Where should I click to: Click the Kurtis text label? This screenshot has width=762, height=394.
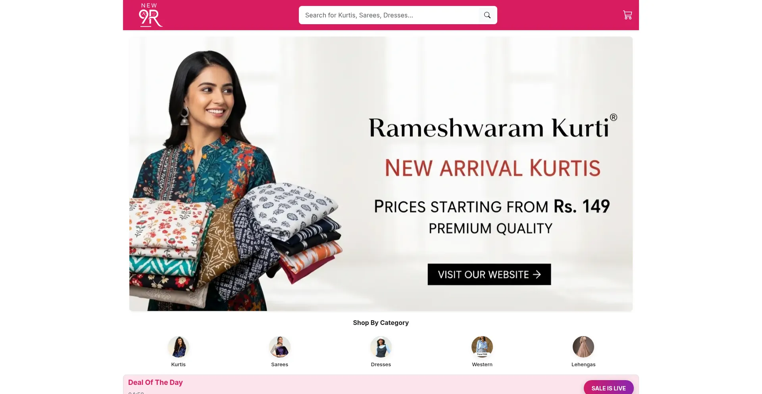(x=179, y=364)
